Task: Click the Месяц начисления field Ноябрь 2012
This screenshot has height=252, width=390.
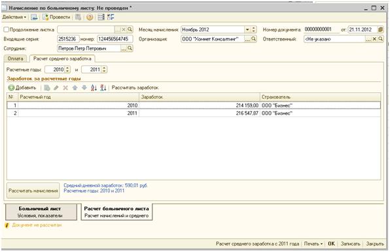Action: (x=213, y=29)
